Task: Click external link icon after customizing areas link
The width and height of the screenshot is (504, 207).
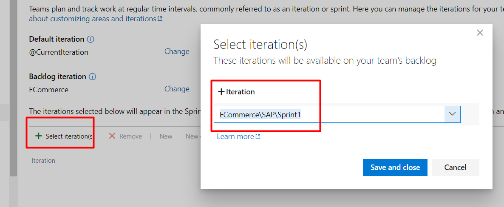Action: click(x=160, y=19)
